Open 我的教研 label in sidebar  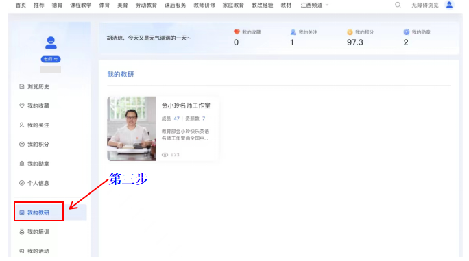[38, 212]
